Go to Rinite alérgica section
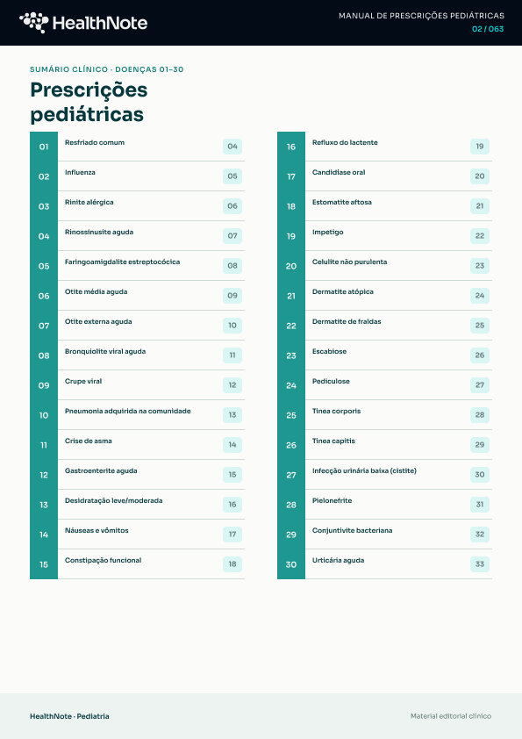 137,206
